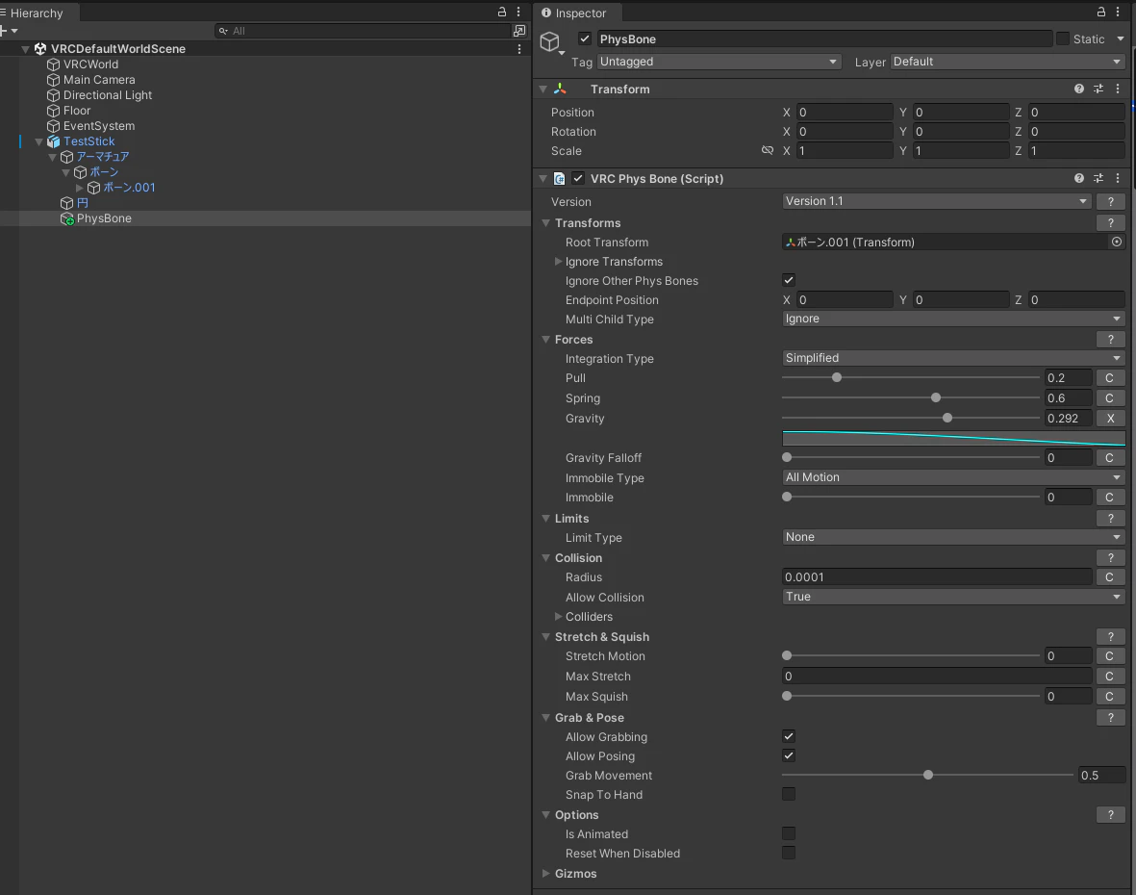This screenshot has width=1136, height=895.
Task: Open VRC Phys Bone preset settings icon
Action: (1098, 178)
